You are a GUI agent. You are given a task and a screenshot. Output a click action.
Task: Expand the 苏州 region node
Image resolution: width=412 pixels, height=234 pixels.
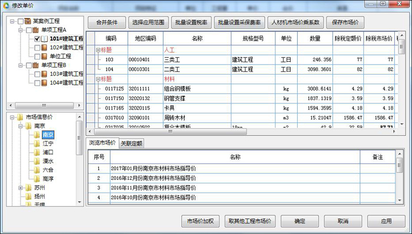point(21,188)
